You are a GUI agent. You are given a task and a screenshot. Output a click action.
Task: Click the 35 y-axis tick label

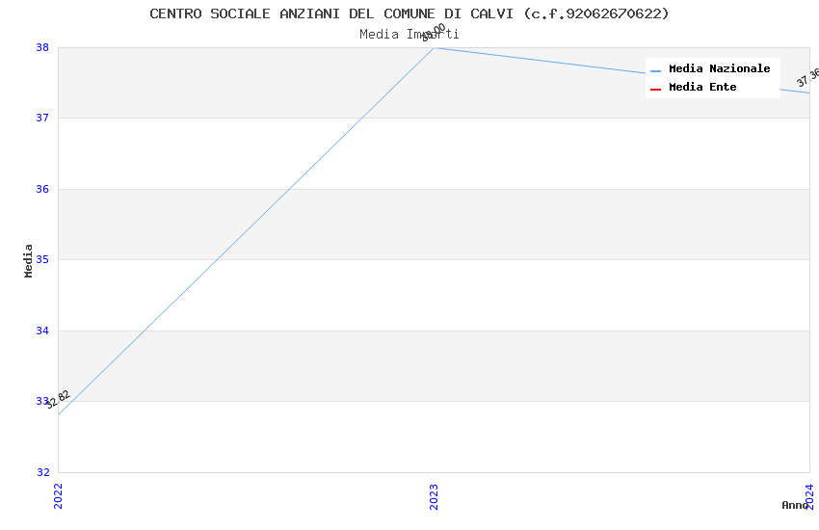42,259
